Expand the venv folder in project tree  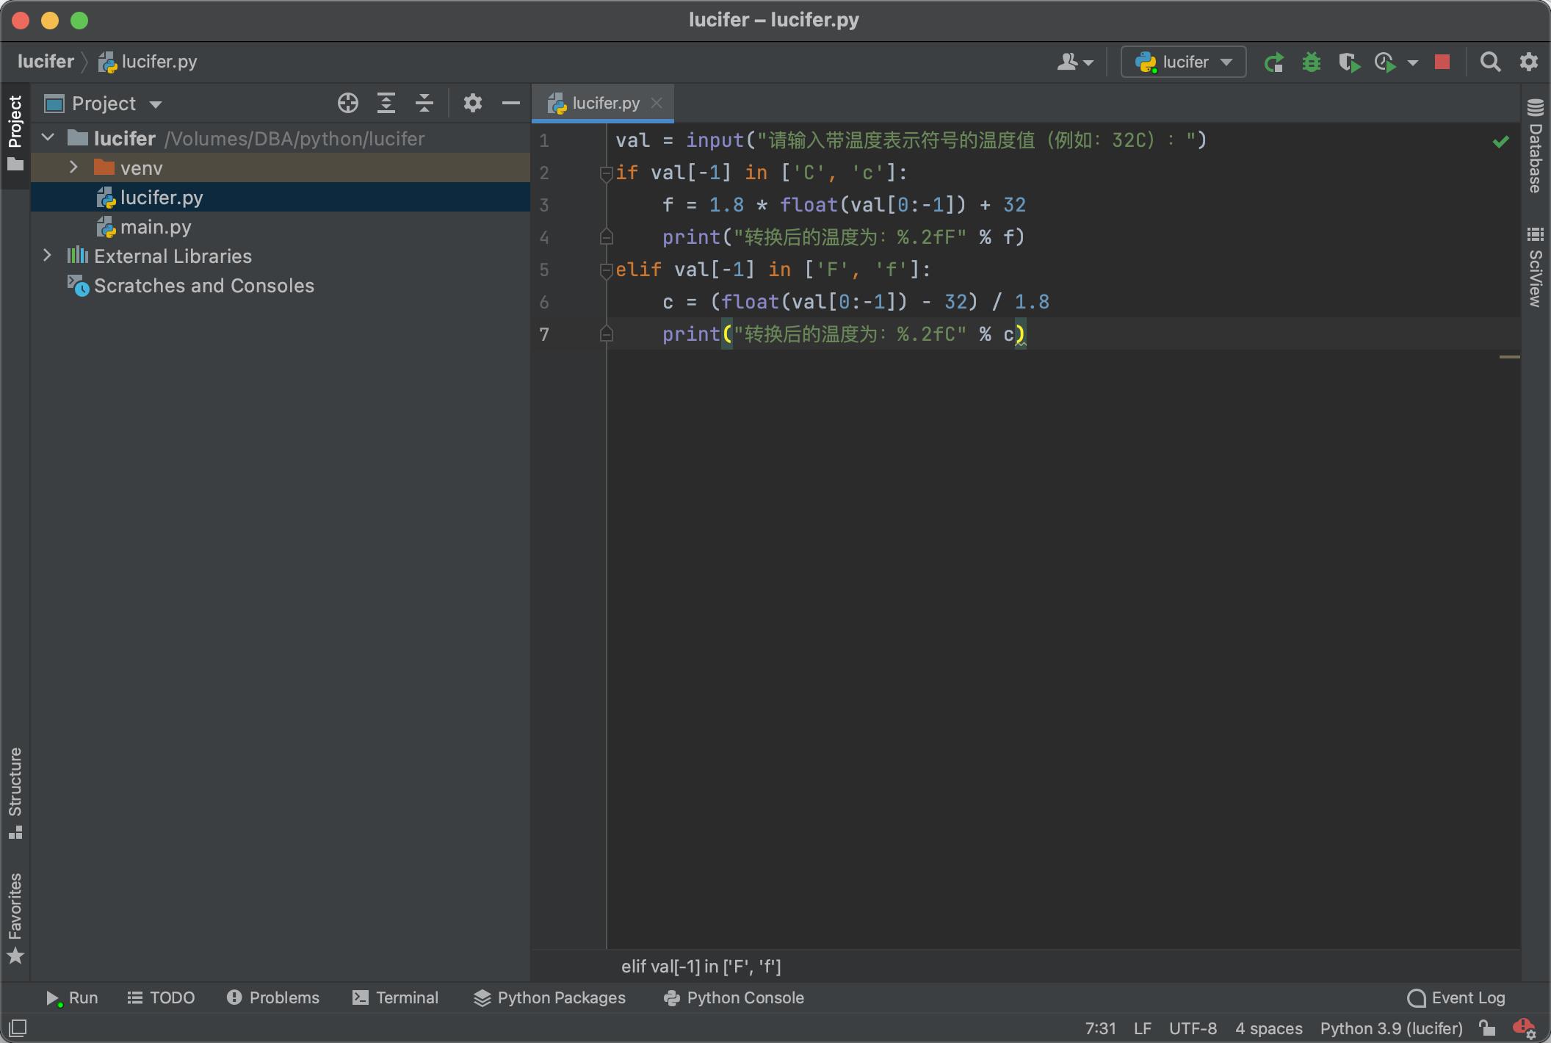click(72, 167)
